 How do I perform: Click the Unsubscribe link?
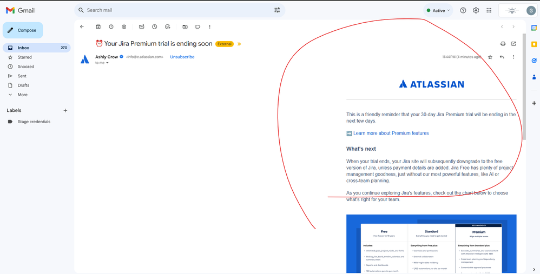click(182, 57)
